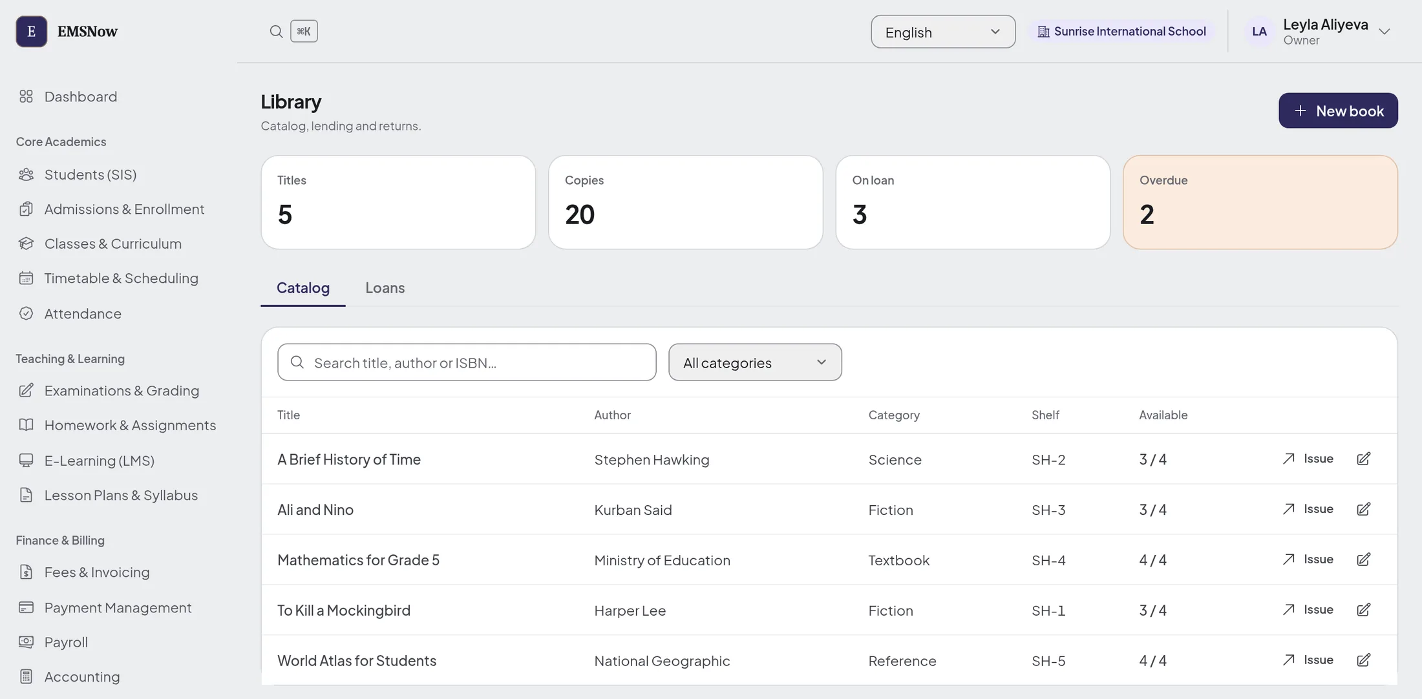Screen dimensions: 1422x699
Task: Click the Classes & Curriculum graduation cap icon
Action: (x=26, y=244)
